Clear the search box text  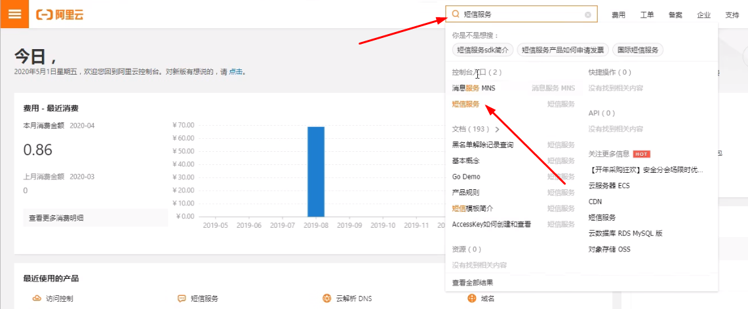(x=587, y=14)
